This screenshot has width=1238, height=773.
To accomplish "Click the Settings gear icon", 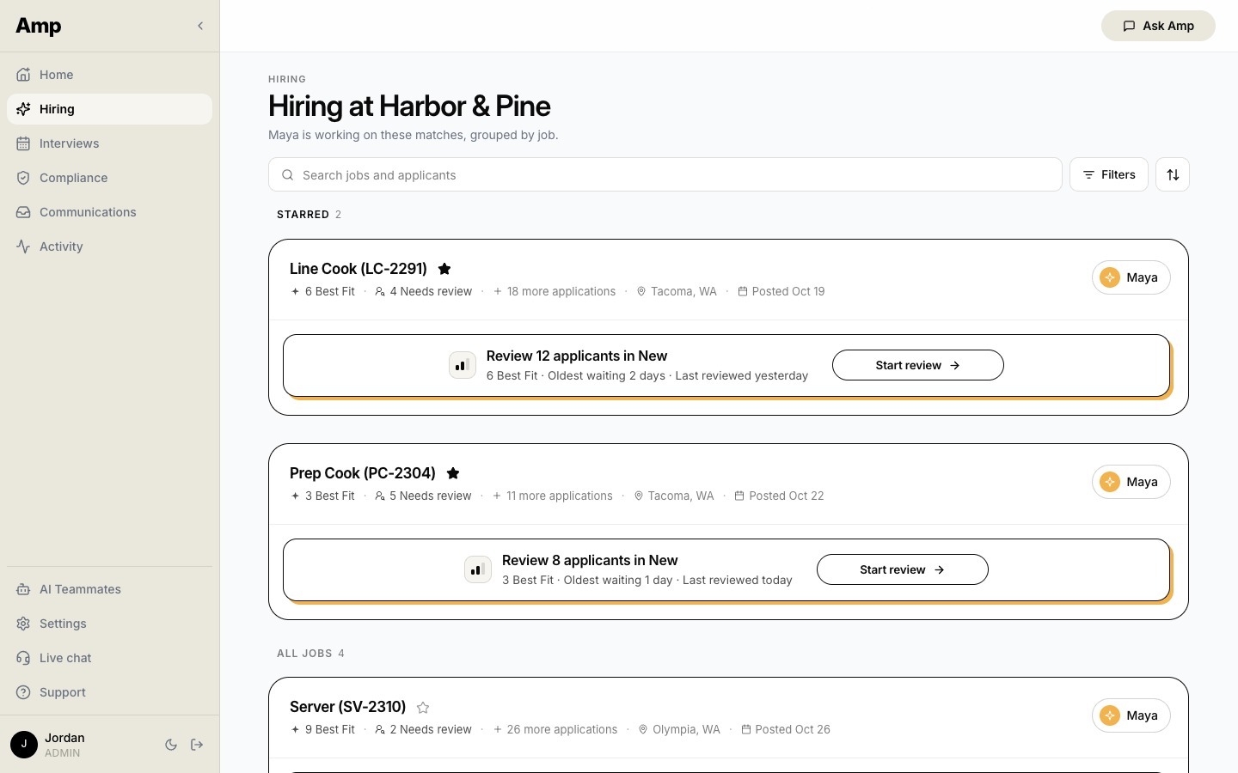I will point(23,624).
